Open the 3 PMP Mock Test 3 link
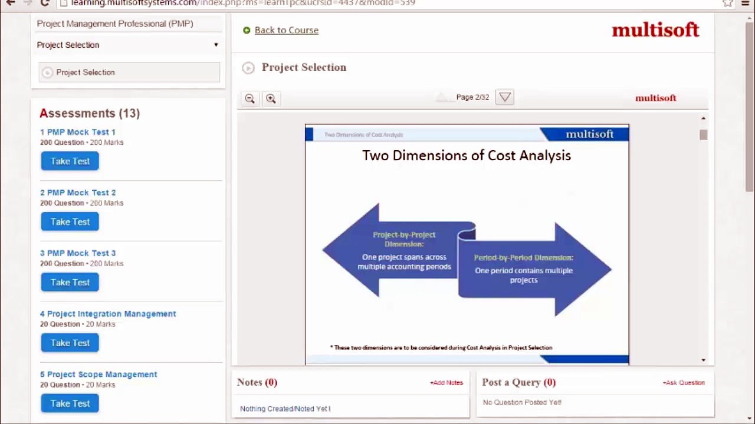Image resolution: width=755 pixels, height=424 pixels. 78,253
